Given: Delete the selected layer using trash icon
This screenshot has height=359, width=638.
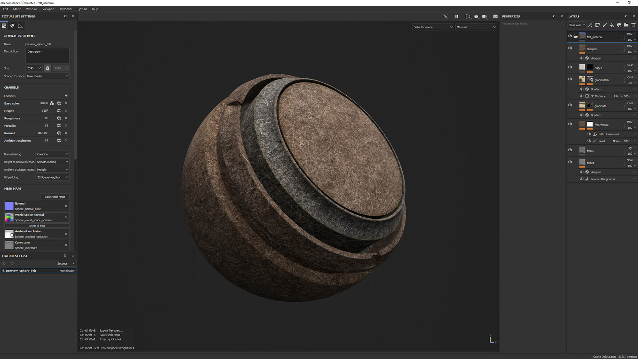Looking at the screenshot, I should pos(633,25).
